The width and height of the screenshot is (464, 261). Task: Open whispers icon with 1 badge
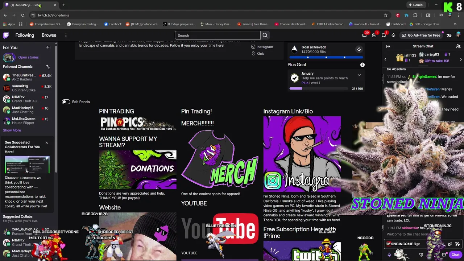384,35
